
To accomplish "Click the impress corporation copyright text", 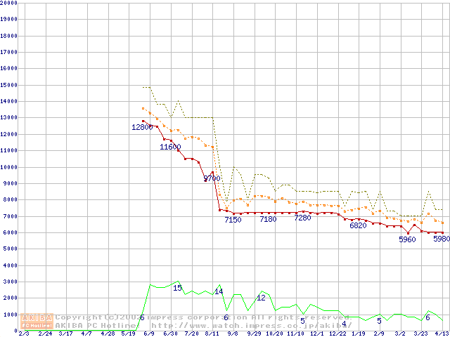I will coord(202,317).
